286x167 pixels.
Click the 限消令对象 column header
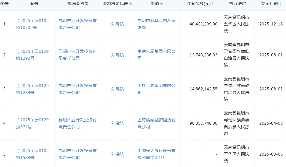(x=78, y=4)
